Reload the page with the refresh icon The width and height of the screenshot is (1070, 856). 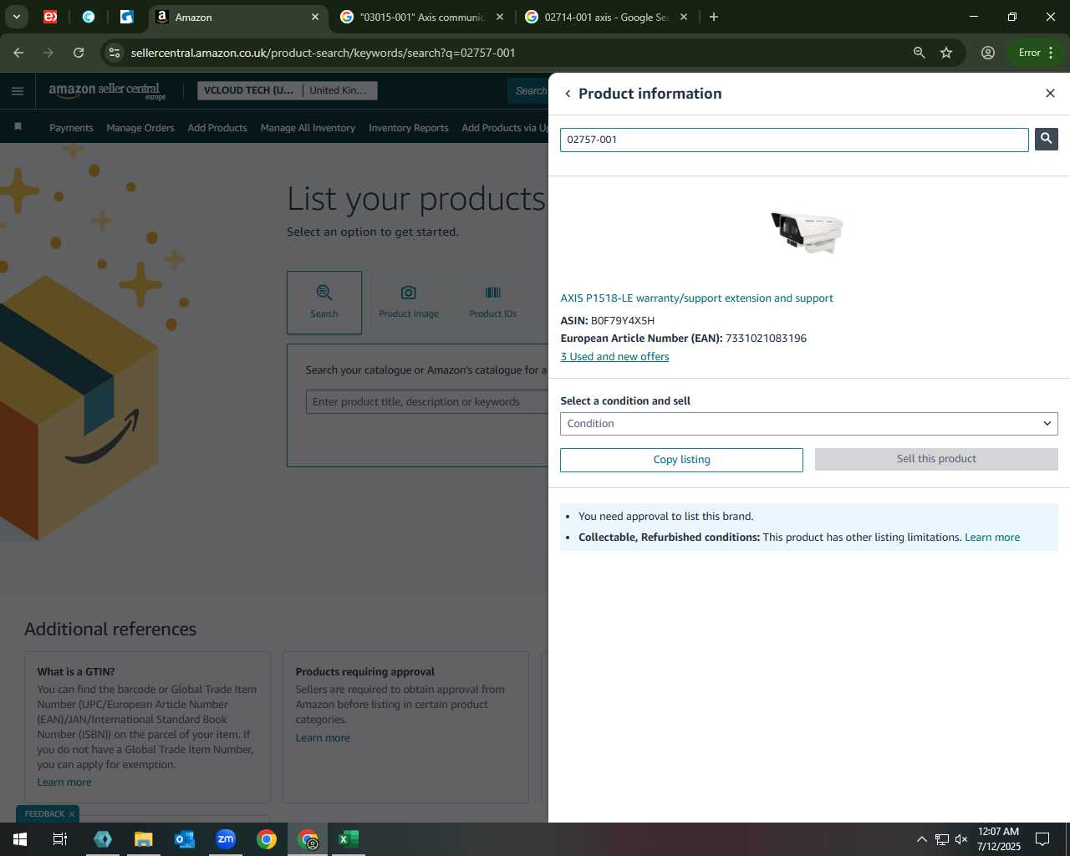(79, 53)
